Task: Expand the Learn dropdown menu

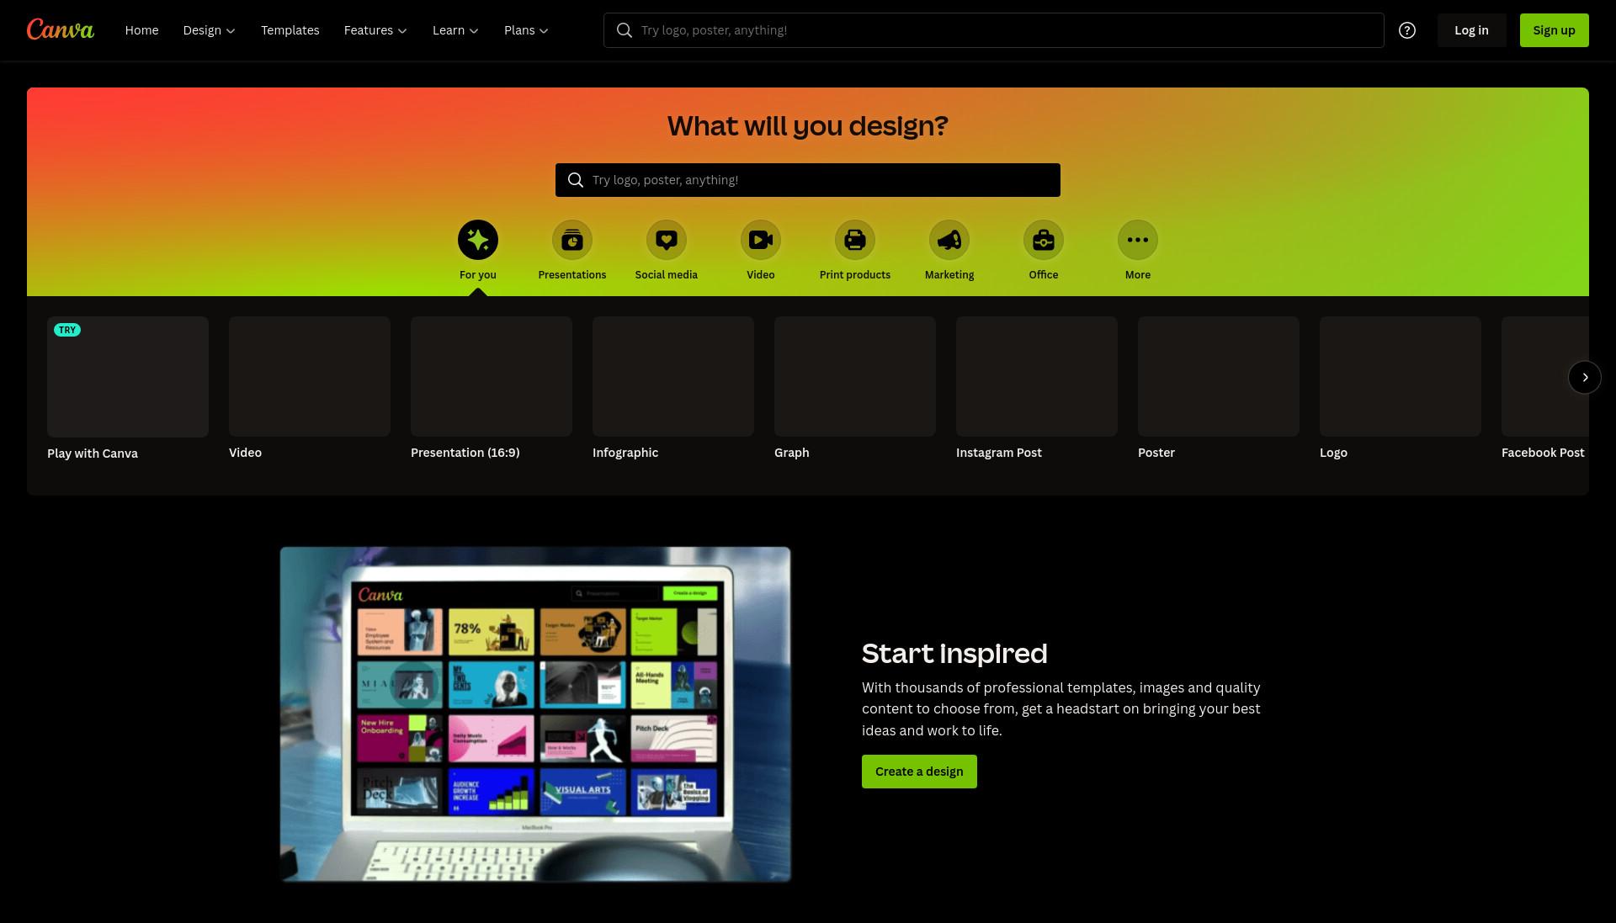Action: tap(455, 30)
